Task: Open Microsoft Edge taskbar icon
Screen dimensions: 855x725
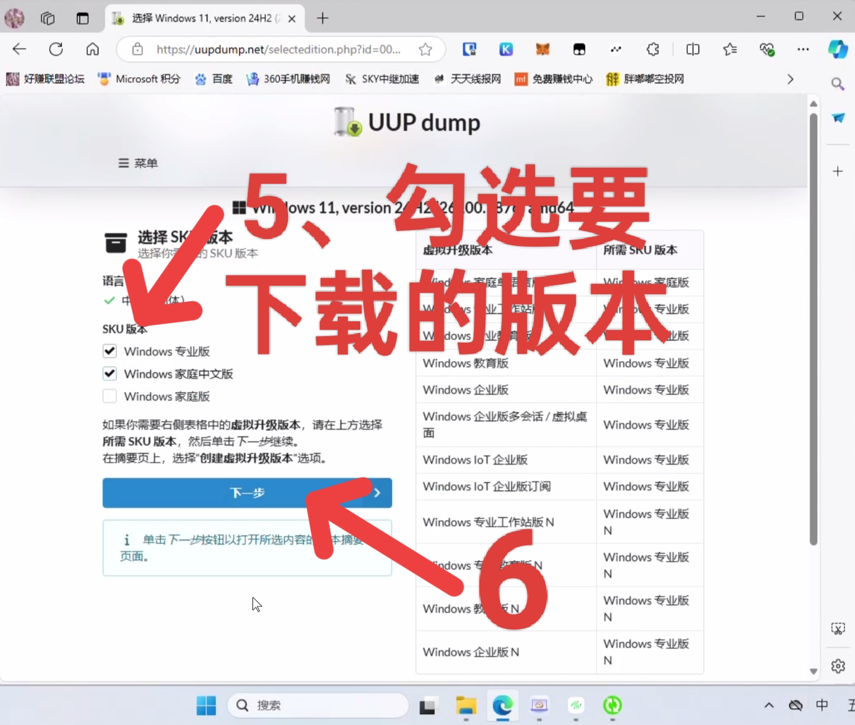Action: [503, 705]
